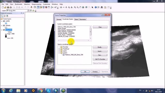Image resolution: width=165 pixels, height=93 pixels.
Task: Open the File menu
Action: (x=3, y=4)
